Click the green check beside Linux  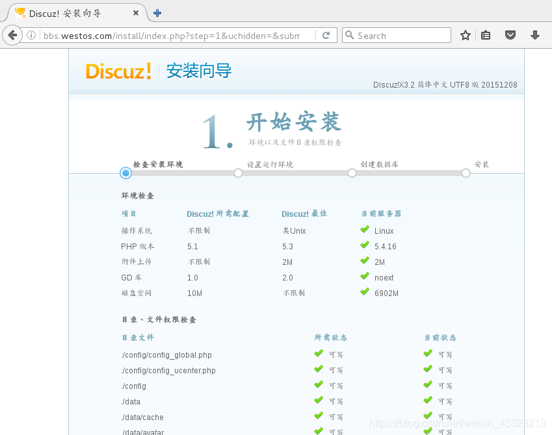pyautogui.click(x=365, y=230)
